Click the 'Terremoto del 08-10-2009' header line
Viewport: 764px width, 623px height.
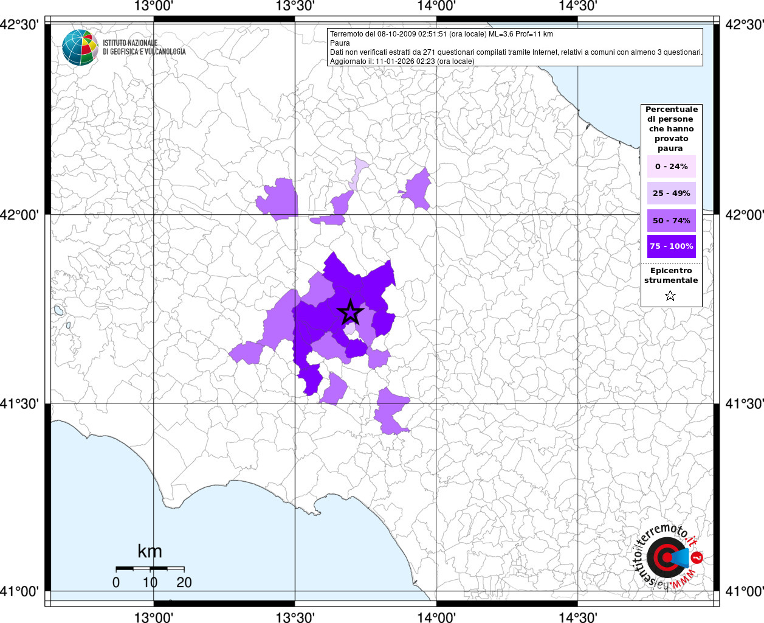click(441, 34)
